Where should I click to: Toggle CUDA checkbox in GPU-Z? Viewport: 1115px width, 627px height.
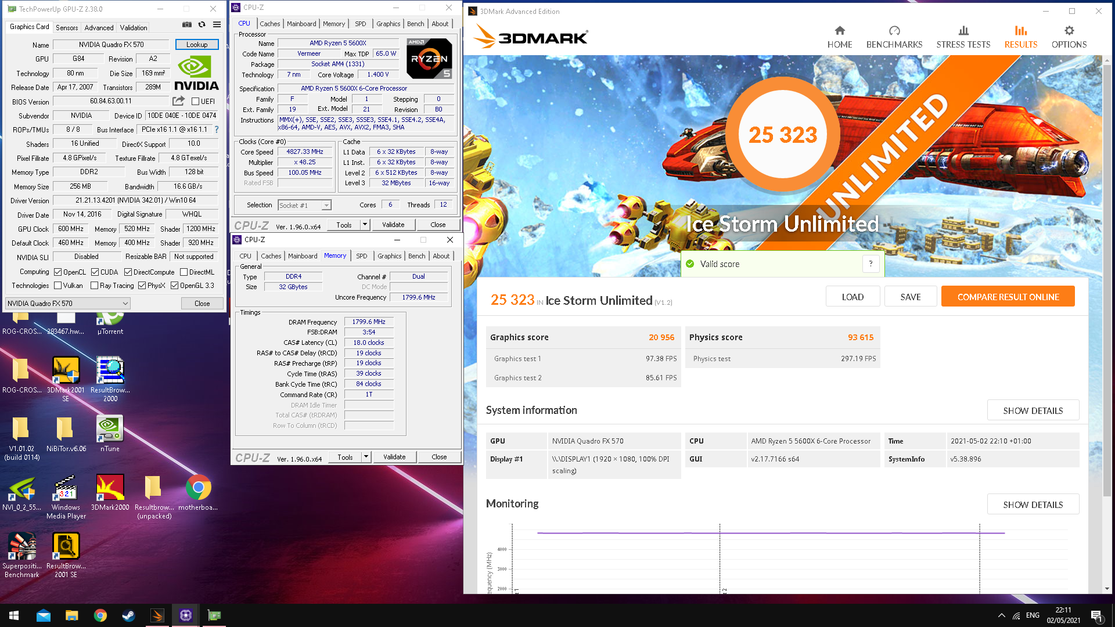coord(95,272)
